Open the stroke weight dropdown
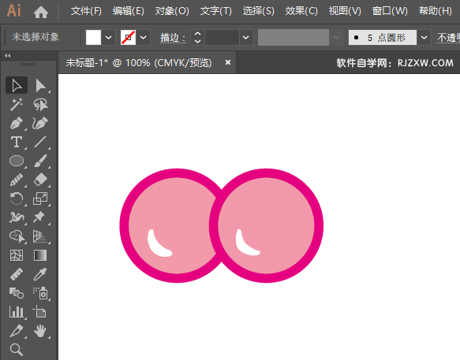The height and width of the screenshot is (360, 460). coord(246,38)
